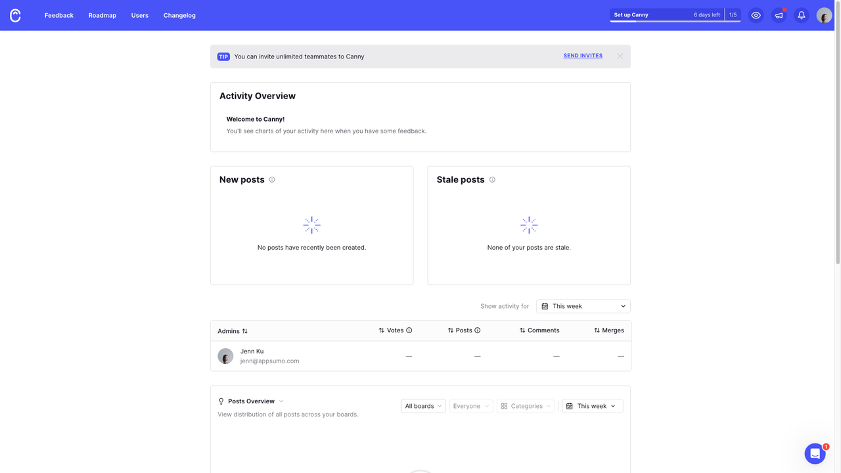Click the TIP badge
Screen dimensions: 841x473
[223, 56]
